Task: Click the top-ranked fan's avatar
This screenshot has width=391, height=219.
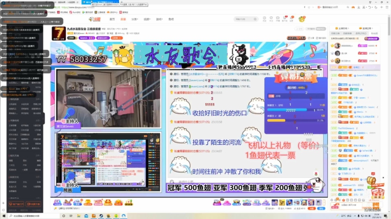Action: [x=337, y=46]
